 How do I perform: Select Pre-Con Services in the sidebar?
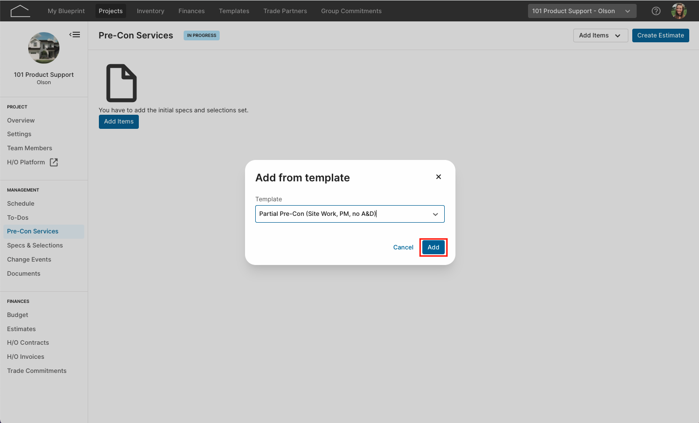click(44, 231)
